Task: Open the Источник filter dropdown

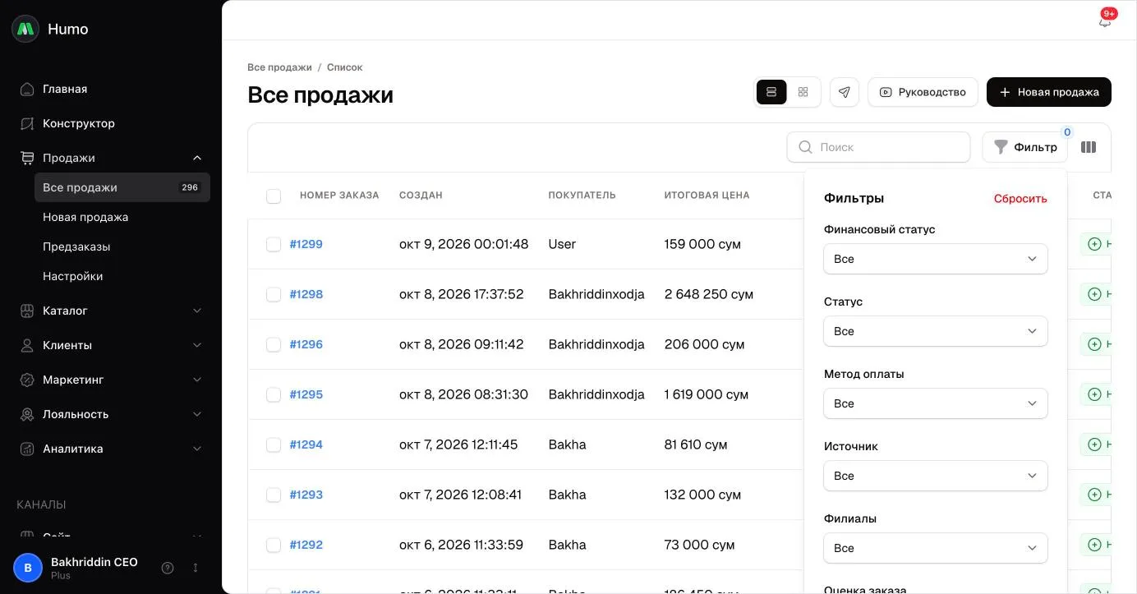Action: tap(936, 476)
